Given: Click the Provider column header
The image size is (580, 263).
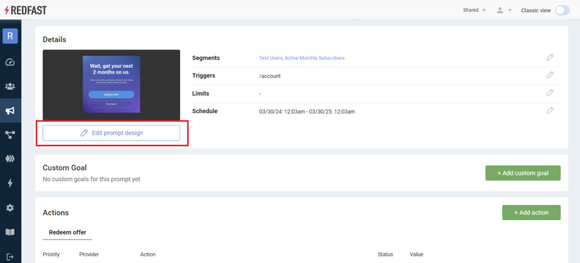Looking at the screenshot, I should click(x=89, y=254).
